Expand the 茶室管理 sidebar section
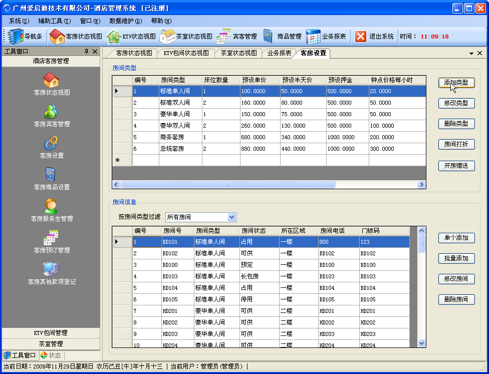 tap(51, 344)
